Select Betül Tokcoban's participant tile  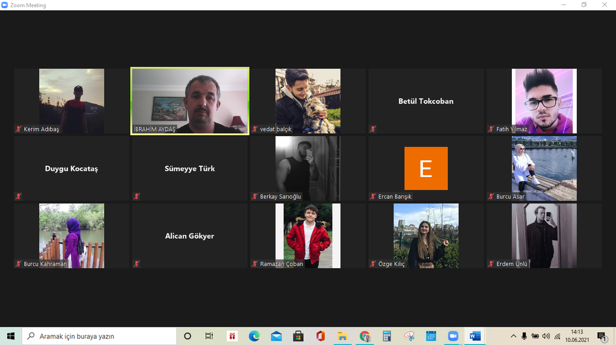coord(426,101)
